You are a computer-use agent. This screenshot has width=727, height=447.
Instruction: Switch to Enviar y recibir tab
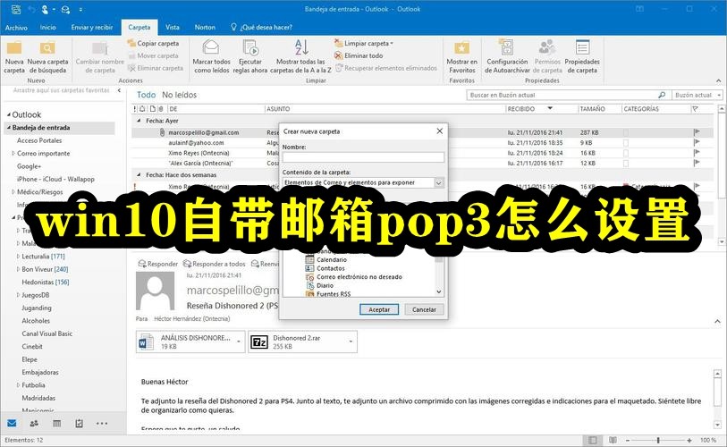click(x=92, y=28)
